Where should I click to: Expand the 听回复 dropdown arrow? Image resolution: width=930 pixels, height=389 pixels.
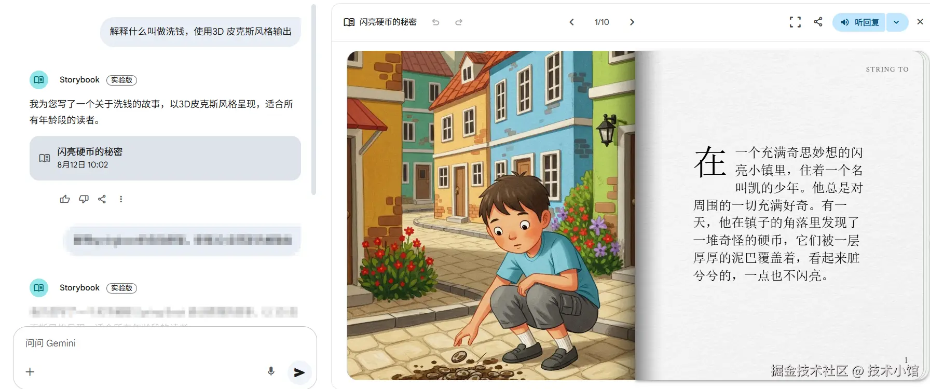click(x=897, y=22)
